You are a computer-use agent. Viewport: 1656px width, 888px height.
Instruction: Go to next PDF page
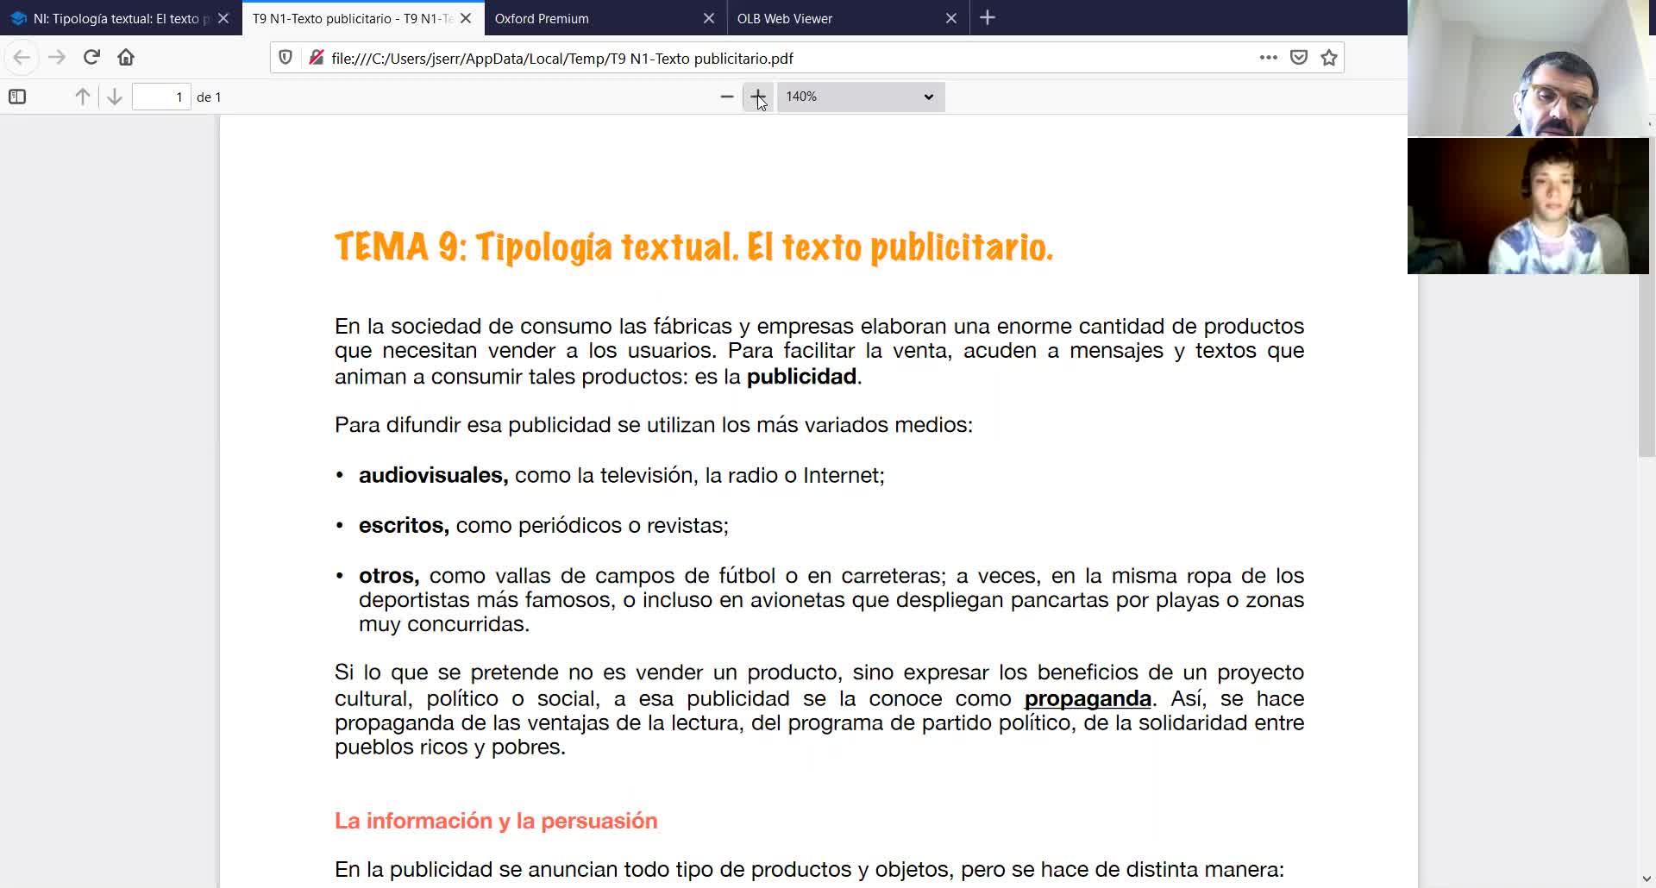pos(114,97)
